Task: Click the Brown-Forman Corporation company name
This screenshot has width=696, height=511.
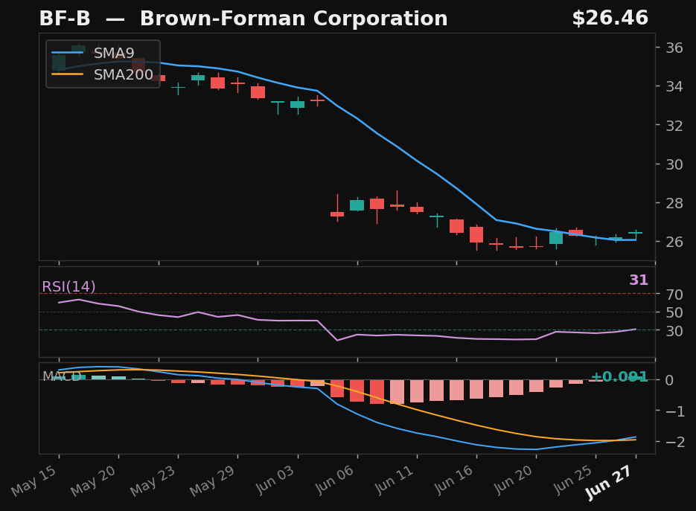Action: (x=294, y=19)
